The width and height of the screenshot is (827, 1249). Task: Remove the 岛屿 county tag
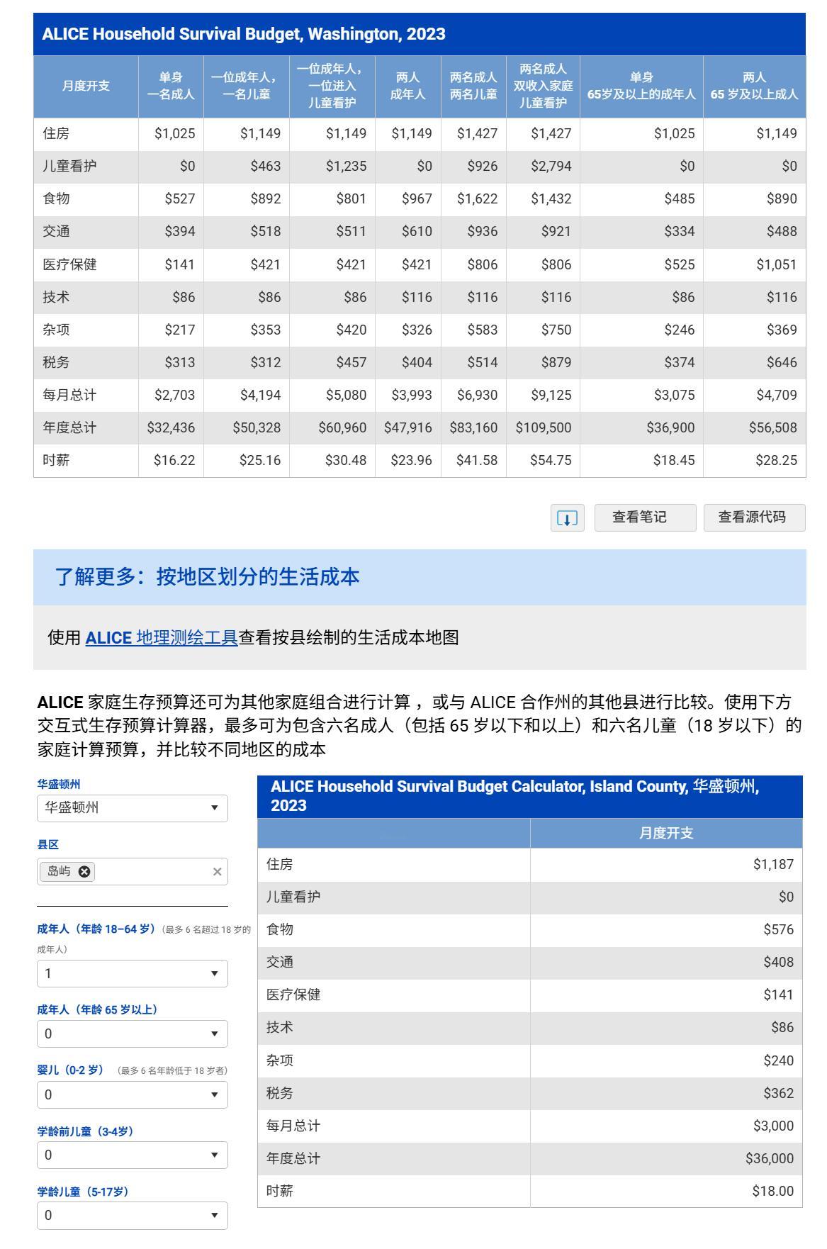coord(84,871)
